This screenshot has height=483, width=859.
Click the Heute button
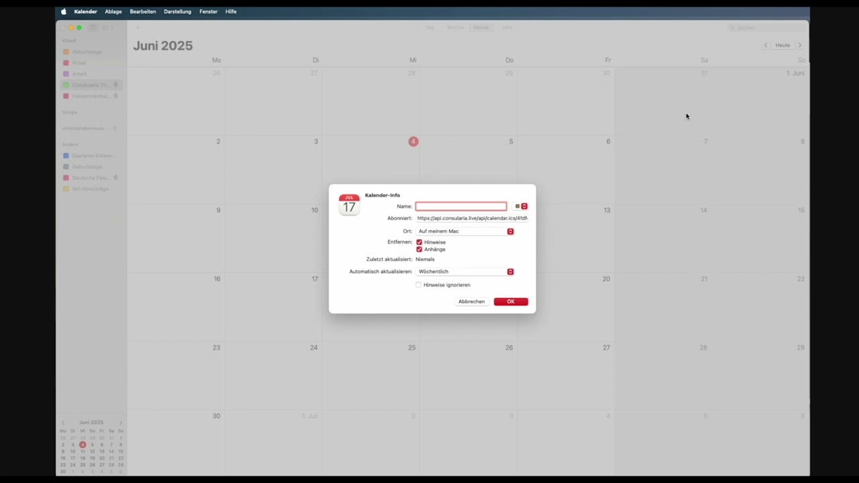(782, 46)
